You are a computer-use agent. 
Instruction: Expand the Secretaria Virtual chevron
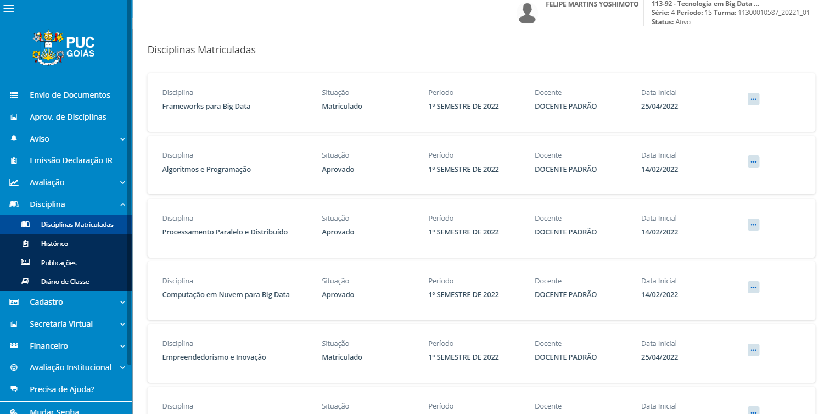[x=122, y=325]
